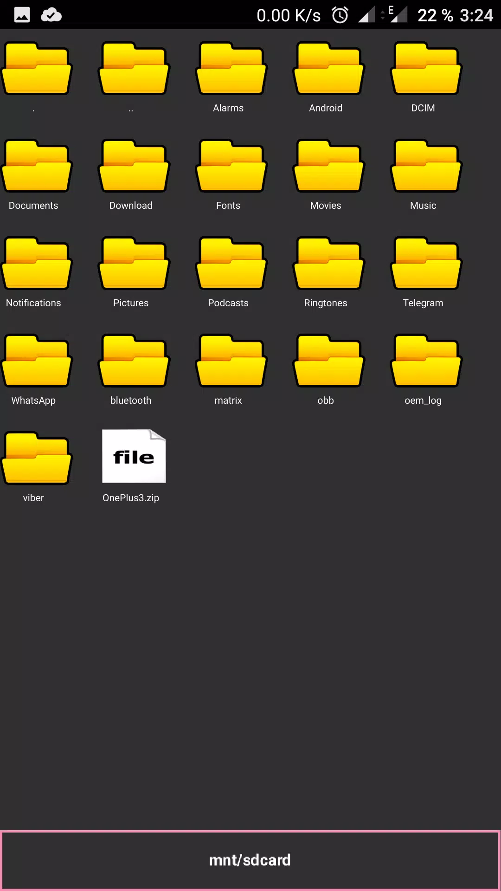Click the 'WhatsApp' folder label
This screenshot has width=501, height=891.
click(x=33, y=400)
